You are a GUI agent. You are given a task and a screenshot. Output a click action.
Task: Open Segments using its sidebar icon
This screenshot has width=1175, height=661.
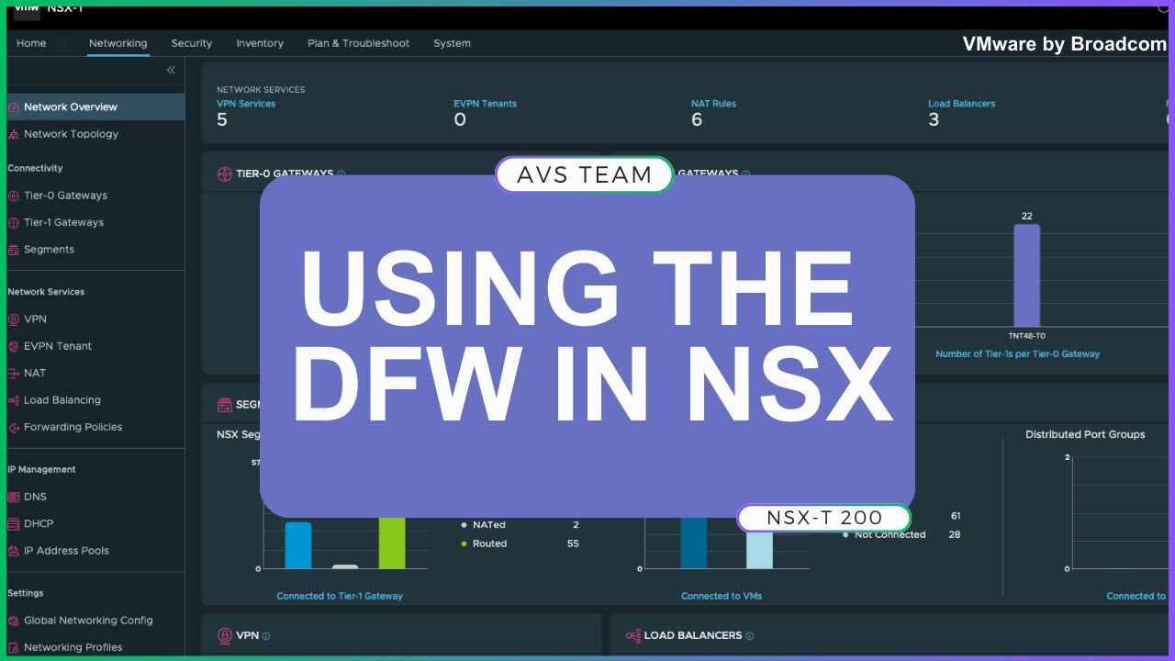pyautogui.click(x=14, y=250)
